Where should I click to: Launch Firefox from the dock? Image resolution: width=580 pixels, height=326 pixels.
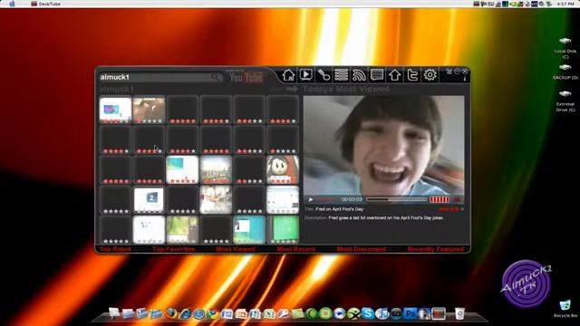click(x=170, y=313)
